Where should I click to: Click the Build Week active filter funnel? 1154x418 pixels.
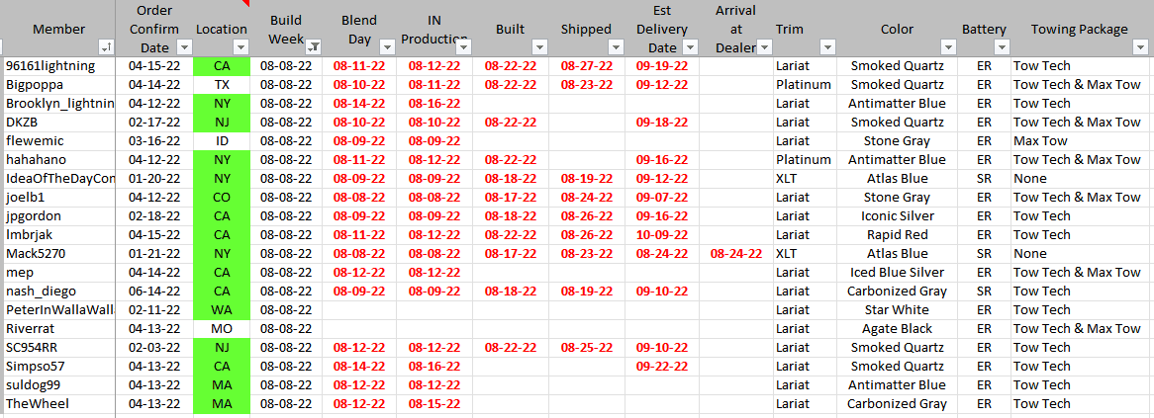click(313, 47)
